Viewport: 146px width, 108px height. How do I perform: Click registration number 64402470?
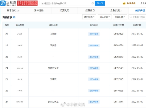pos(118,34)
